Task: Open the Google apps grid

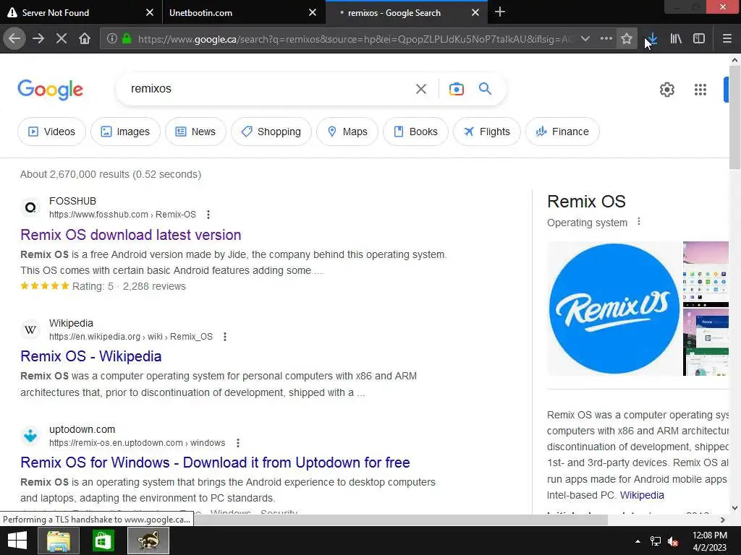Action: [700, 89]
